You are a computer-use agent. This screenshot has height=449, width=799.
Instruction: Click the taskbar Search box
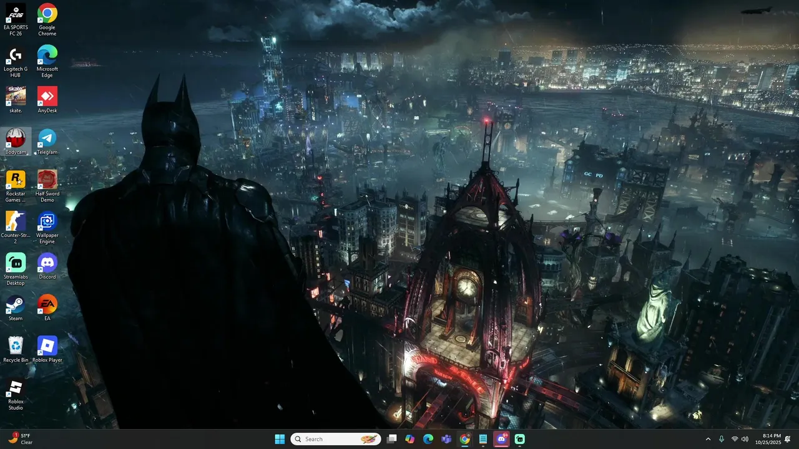coord(336,439)
